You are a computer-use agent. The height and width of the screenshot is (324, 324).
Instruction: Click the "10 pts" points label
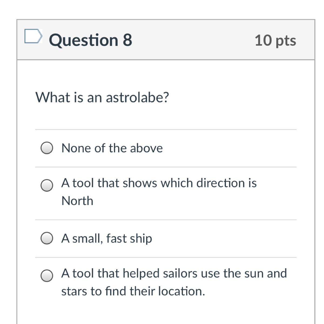pyautogui.click(x=275, y=40)
